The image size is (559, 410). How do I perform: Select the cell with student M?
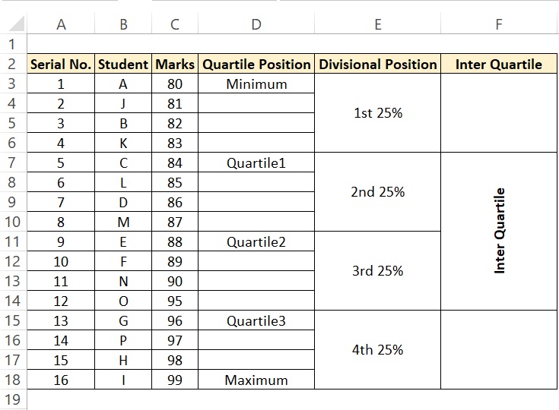click(x=123, y=222)
